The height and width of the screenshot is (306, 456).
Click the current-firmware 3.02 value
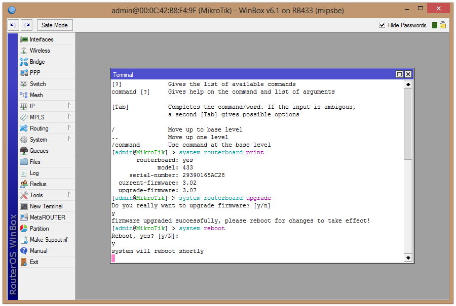coord(189,183)
